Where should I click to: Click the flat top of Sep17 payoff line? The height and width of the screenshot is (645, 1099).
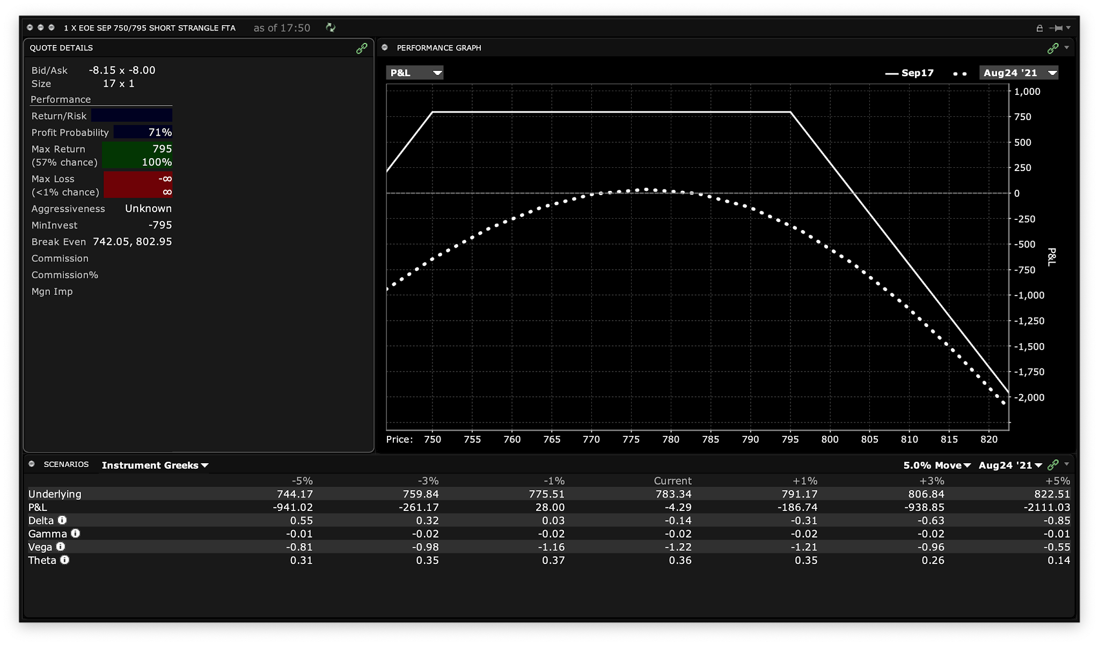pos(611,112)
